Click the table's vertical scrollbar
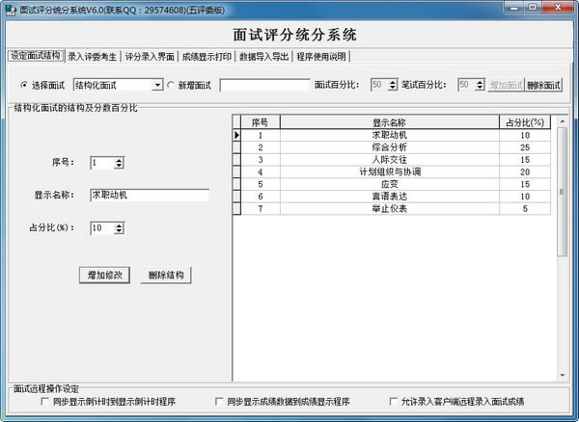 point(563,241)
